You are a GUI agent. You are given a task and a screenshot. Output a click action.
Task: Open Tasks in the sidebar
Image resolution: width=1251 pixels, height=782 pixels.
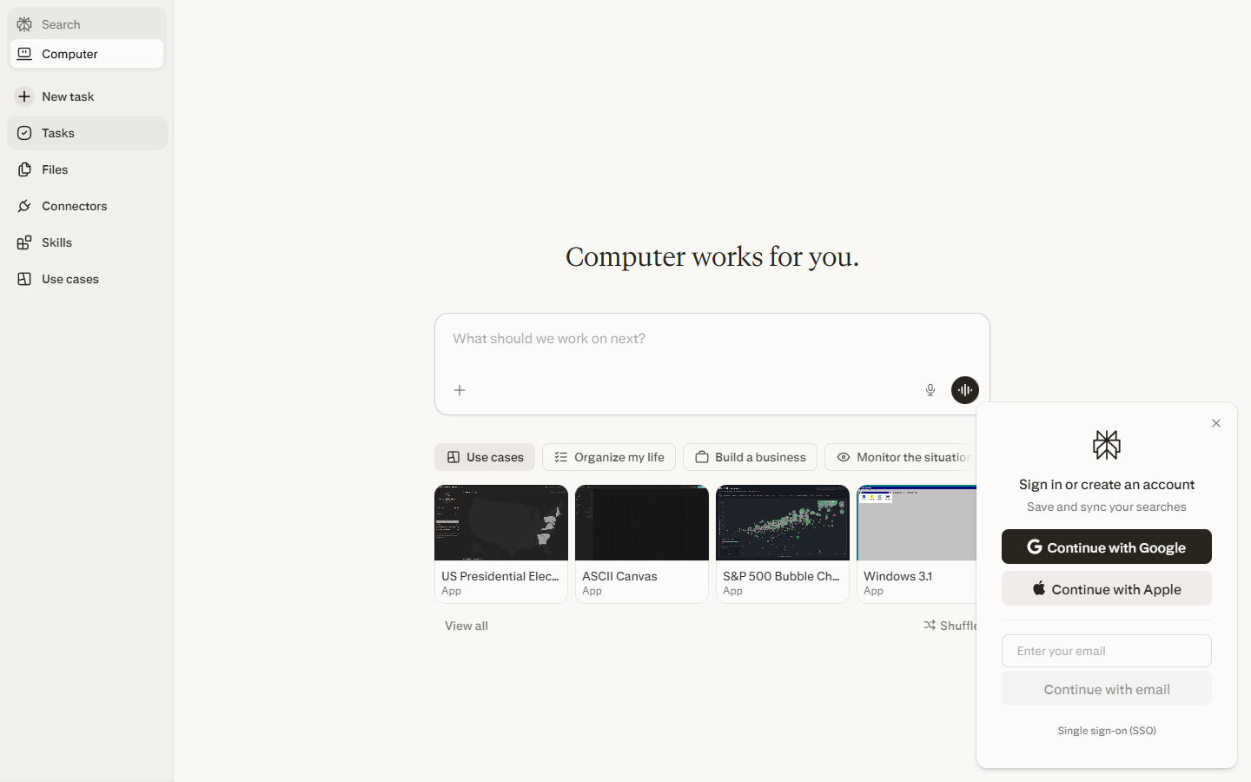tap(87, 133)
